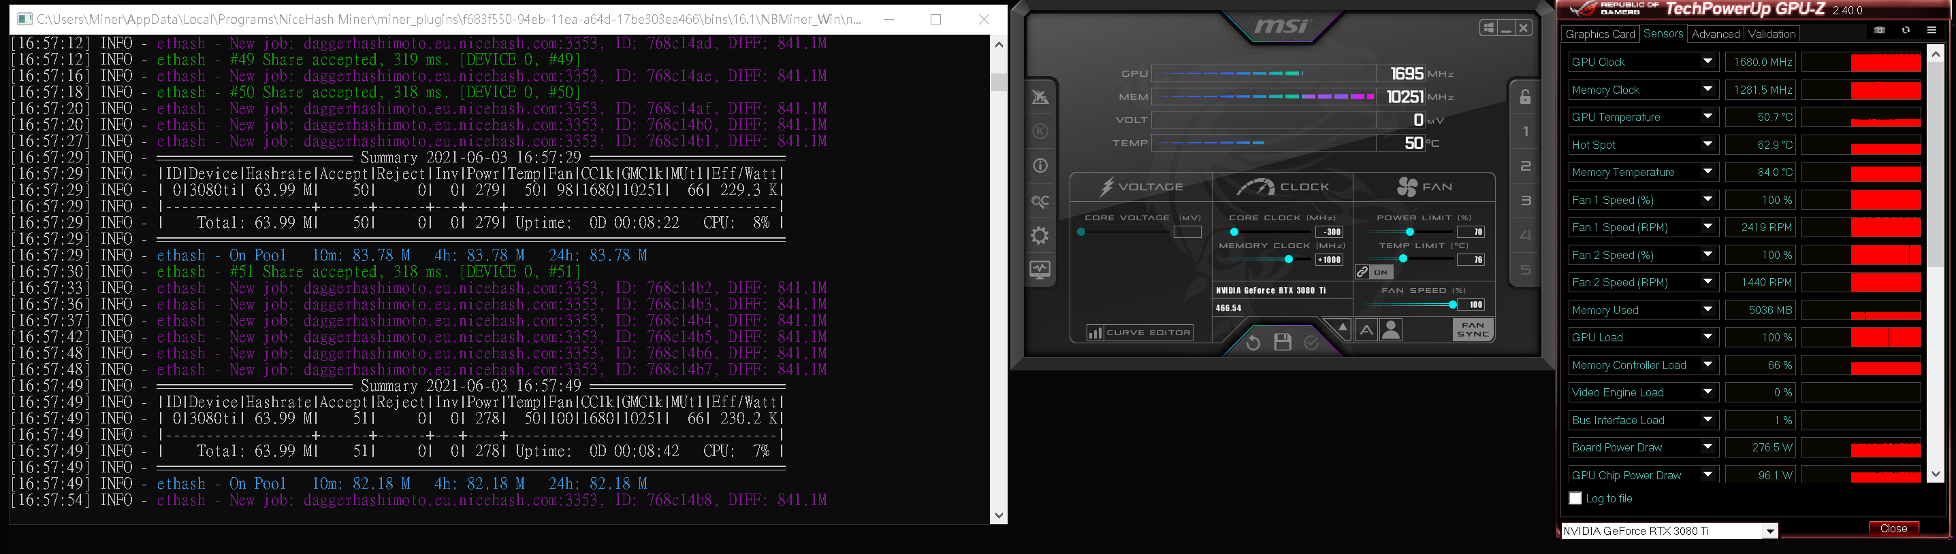
Task: Toggle the profile lock icon in Afterburner
Action: pyautogui.click(x=1525, y=97)
